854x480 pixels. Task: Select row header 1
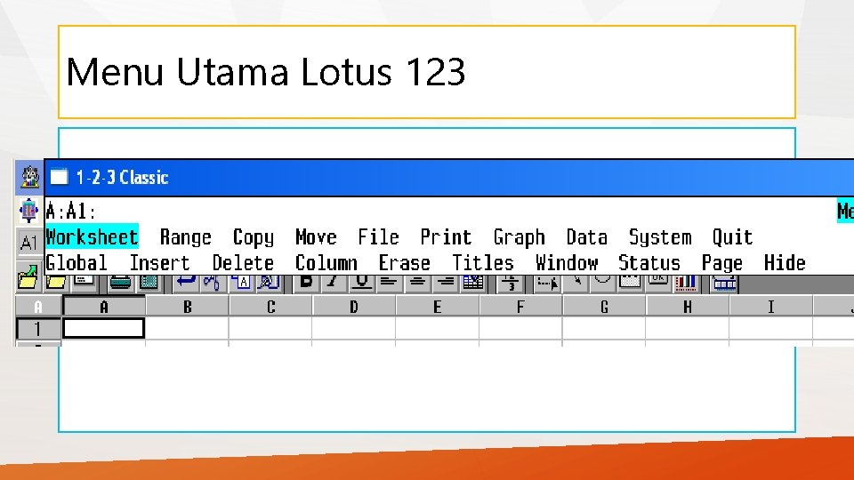37,329
